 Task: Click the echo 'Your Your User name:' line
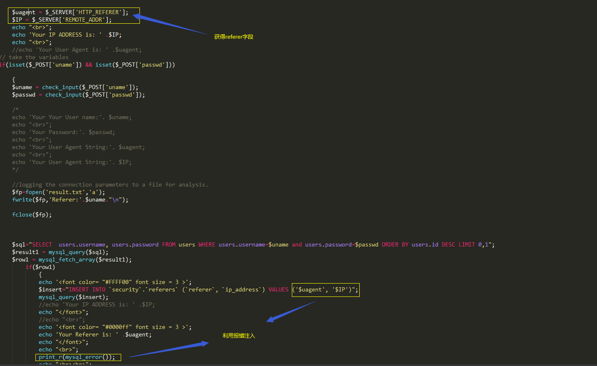[x=72, y=117]
